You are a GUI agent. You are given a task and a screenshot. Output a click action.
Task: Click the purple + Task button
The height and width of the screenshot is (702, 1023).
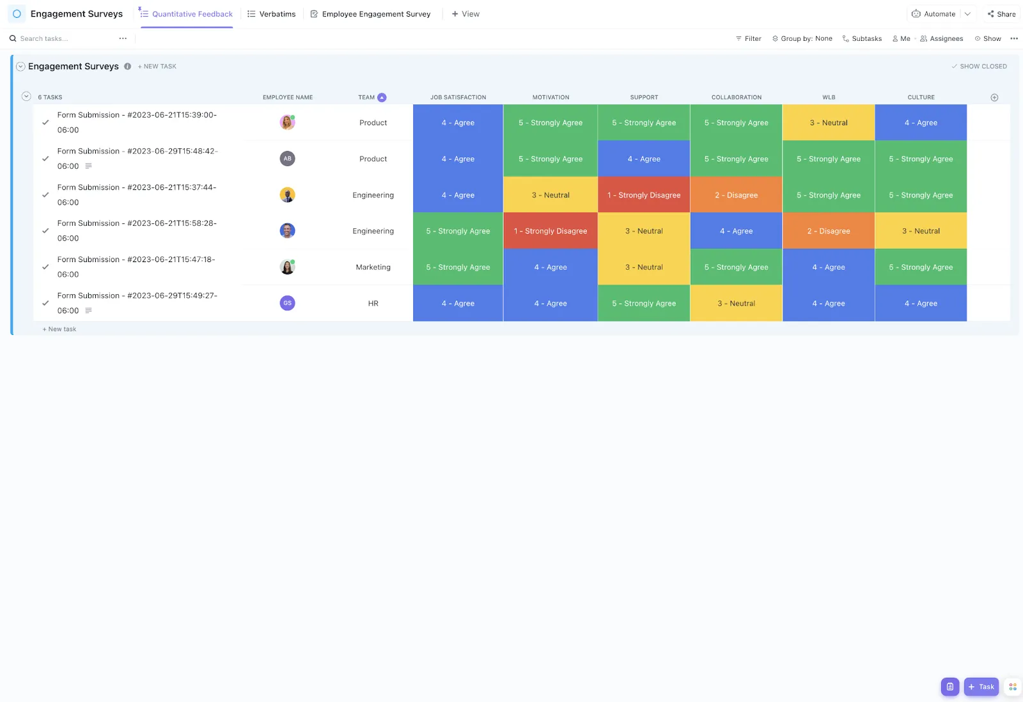click(981, 687)
